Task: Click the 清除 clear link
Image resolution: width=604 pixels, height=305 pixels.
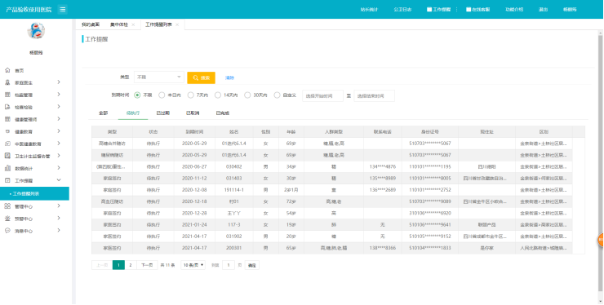Action: click(x=229, y=77)
